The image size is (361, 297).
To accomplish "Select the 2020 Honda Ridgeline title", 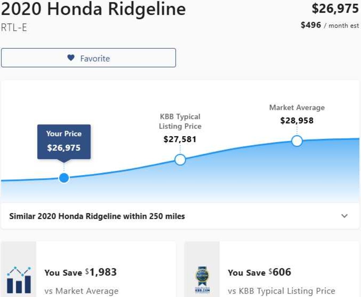I will point(93,9).
